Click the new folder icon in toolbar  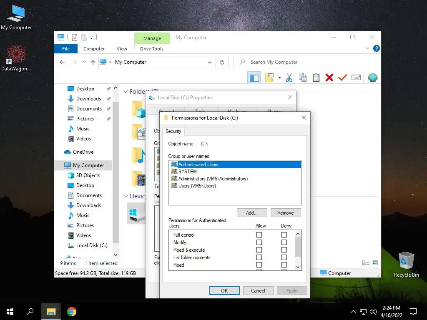pyautogui.click(x=269, y=77)
